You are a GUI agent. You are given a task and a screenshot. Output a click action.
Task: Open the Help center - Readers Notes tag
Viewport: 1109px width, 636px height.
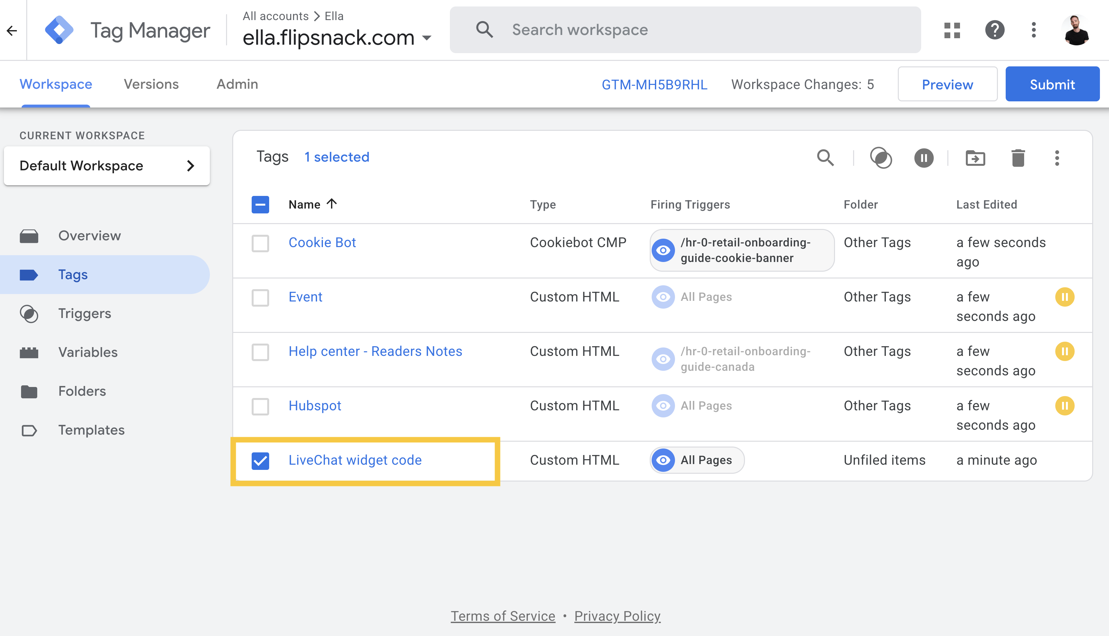tap(375, 351)
